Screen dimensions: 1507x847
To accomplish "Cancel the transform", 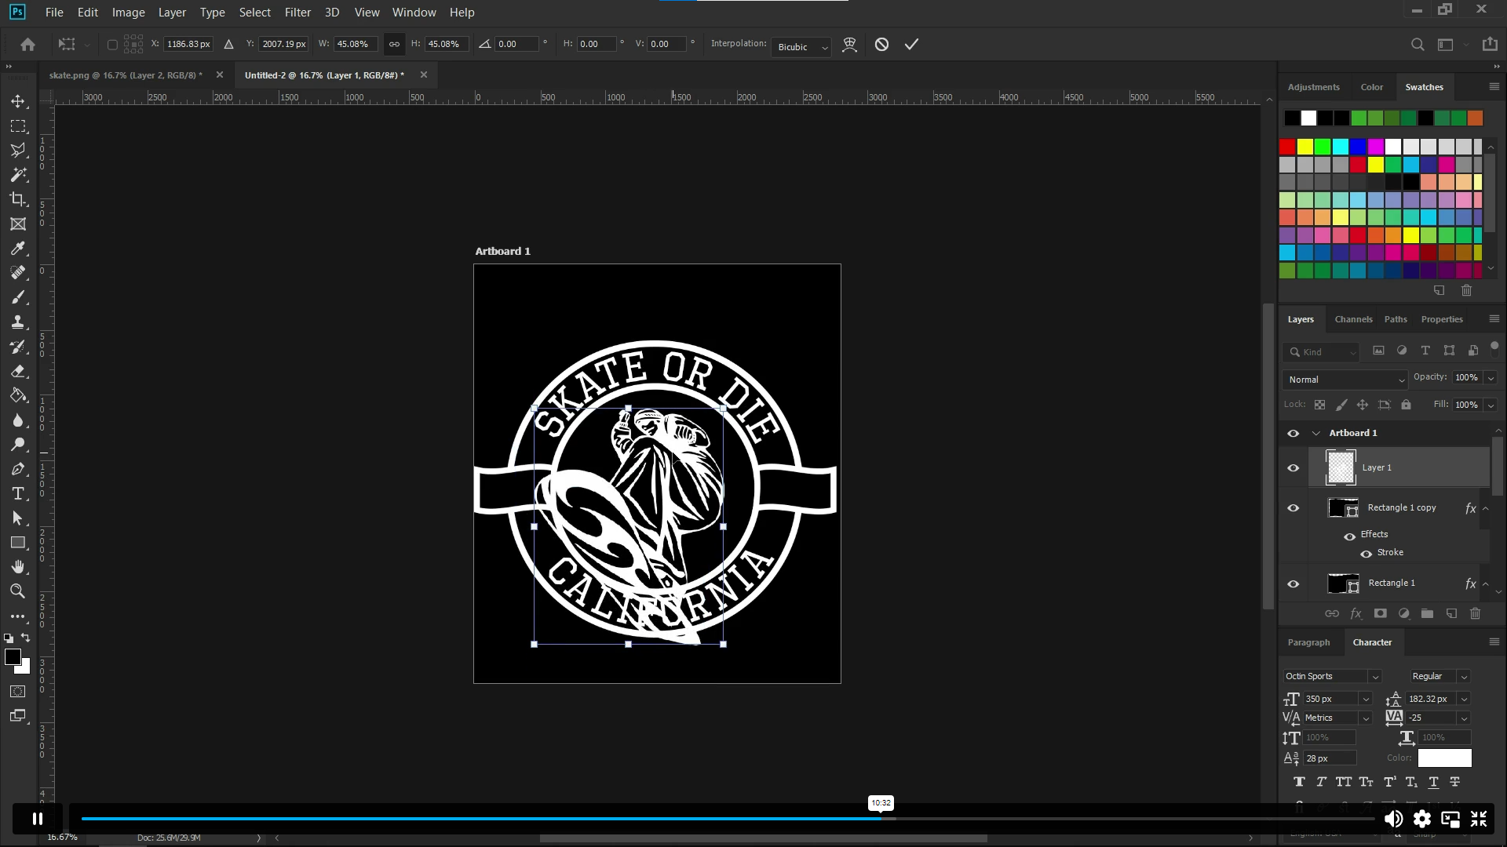I will (881, 44).
